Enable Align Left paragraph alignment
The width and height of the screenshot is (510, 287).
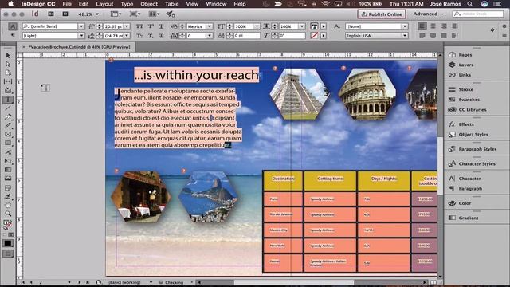click(422, 26)
